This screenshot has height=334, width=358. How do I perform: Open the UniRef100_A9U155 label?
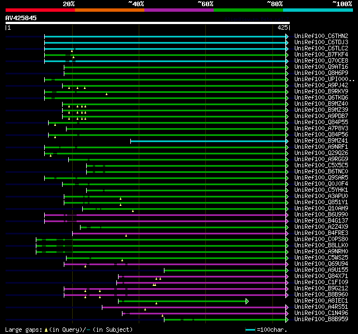pos(321,270)
